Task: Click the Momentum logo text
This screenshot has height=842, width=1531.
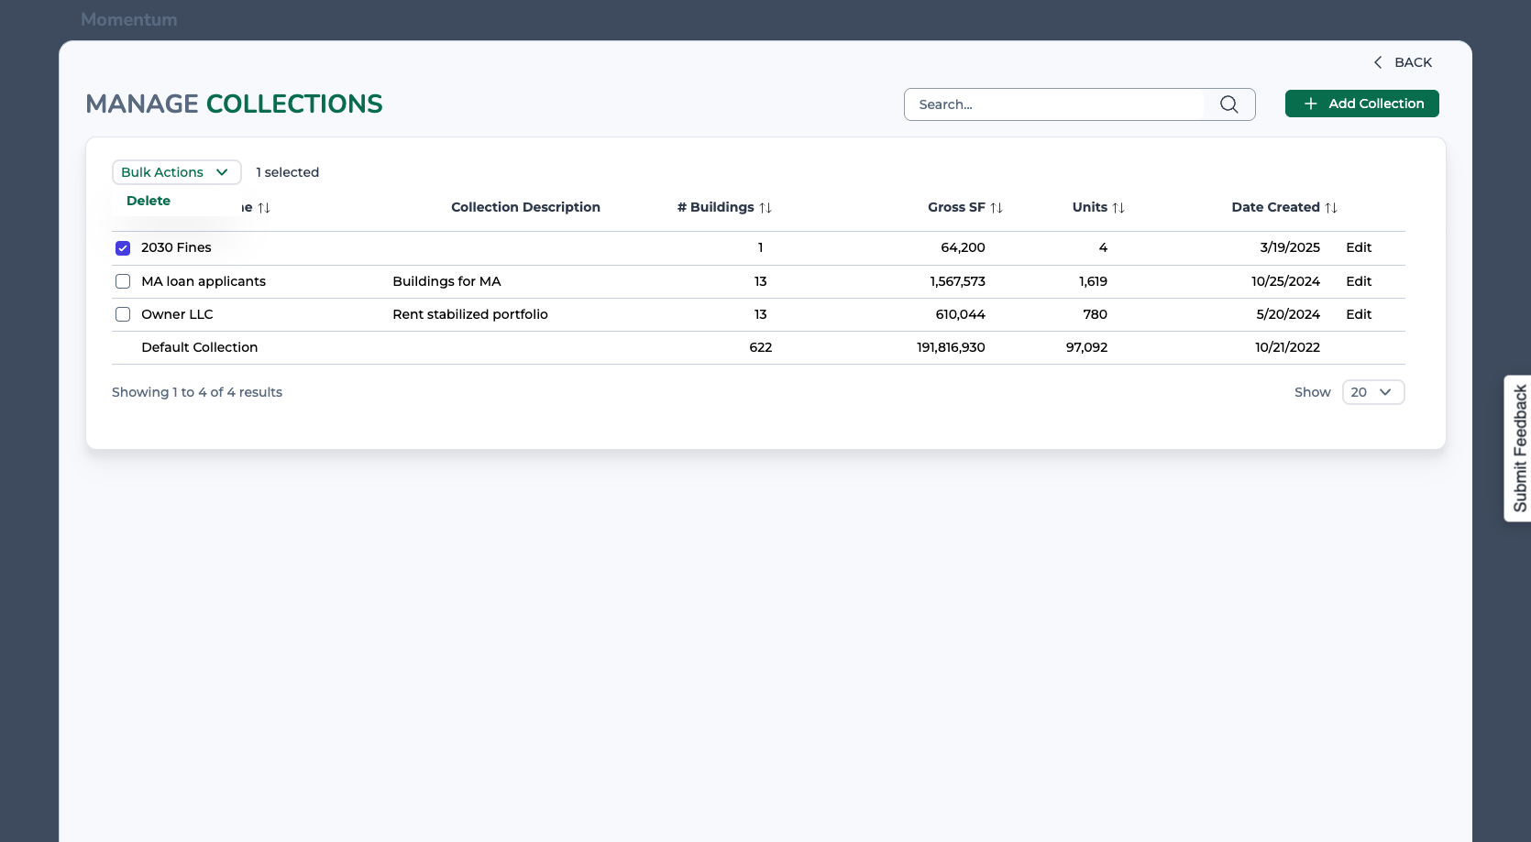Action: coord(129,19)
